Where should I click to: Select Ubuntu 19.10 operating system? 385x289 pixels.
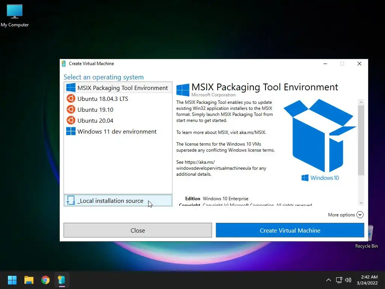coord(118,110)
